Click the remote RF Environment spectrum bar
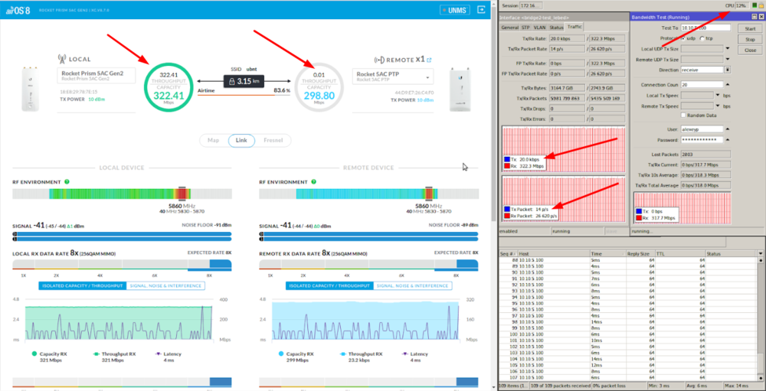 (369, 194)
